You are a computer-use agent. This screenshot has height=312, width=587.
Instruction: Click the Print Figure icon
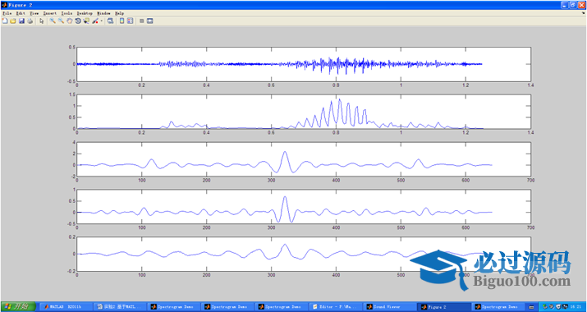click(x=30, y=21)
